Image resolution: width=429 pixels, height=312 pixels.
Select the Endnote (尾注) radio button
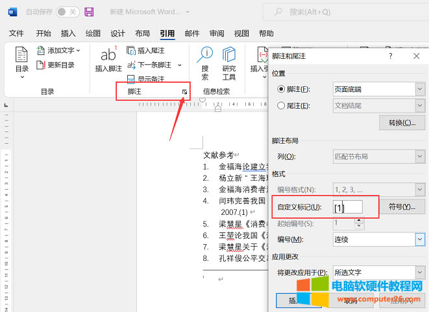click(x=281, y=106)
